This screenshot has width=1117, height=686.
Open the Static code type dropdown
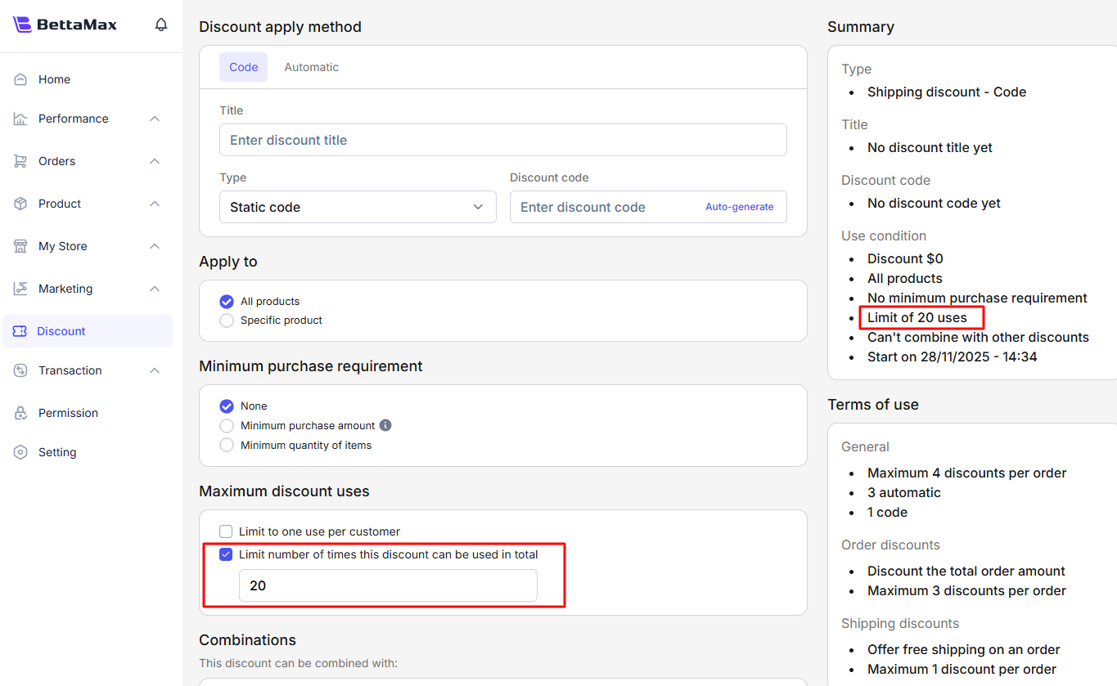pyautogui.click(x=358, y=207)
